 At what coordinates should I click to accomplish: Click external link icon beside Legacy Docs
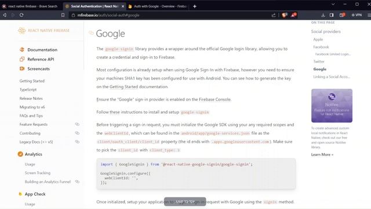pos(77,142)
